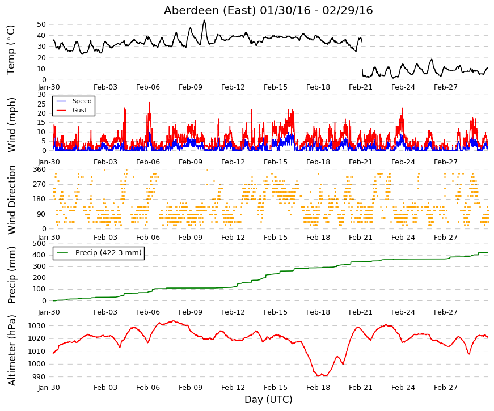Click the Wind (mph) axis label
This screenshot has height=411, width=494.
click(x=11, y=125)
